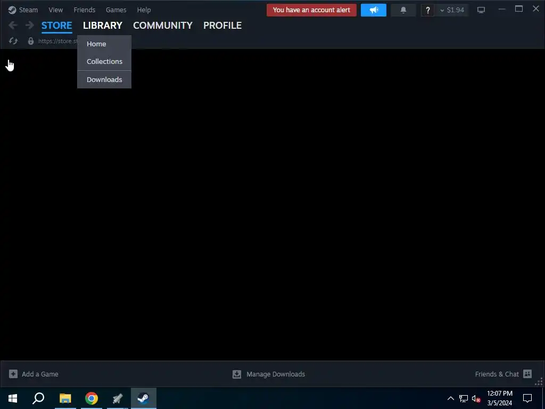545x409 pixels.
Task: Open File Explorer from taskbar
Action: [x=65, y=398]
